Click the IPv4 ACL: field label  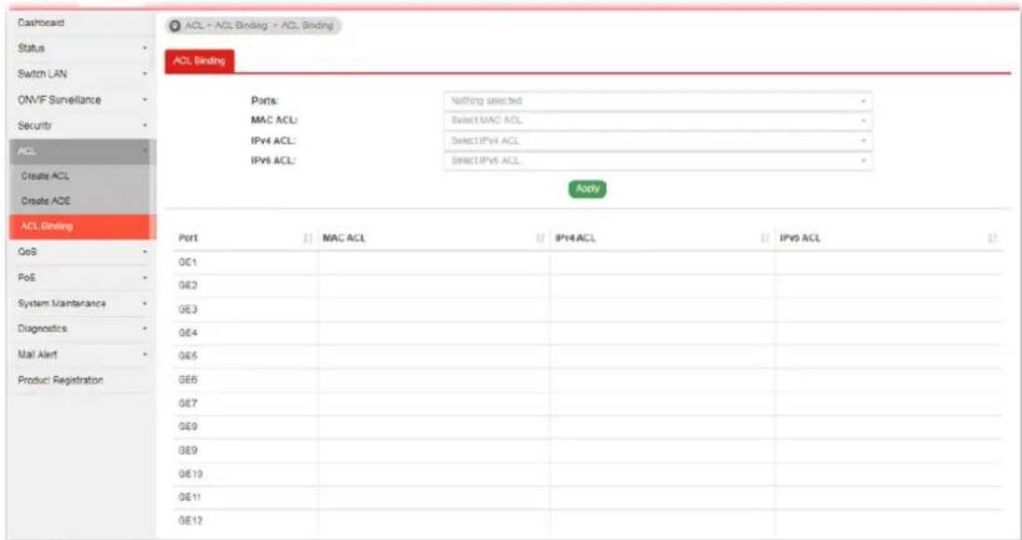[x=274, y=141]
